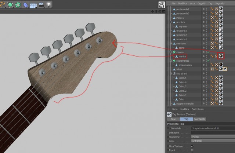
Task: Click the Fender texture tag on tubini
Action: click(225, 69)
